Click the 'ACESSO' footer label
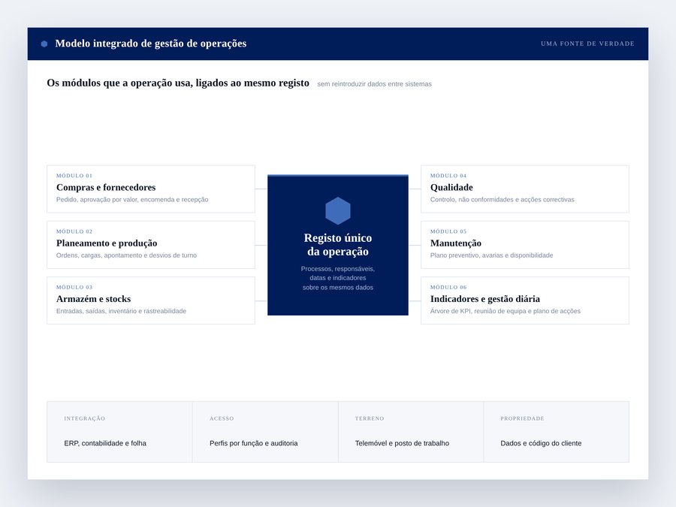This screenshot has width=676, height=507. [x=222, y=418]
